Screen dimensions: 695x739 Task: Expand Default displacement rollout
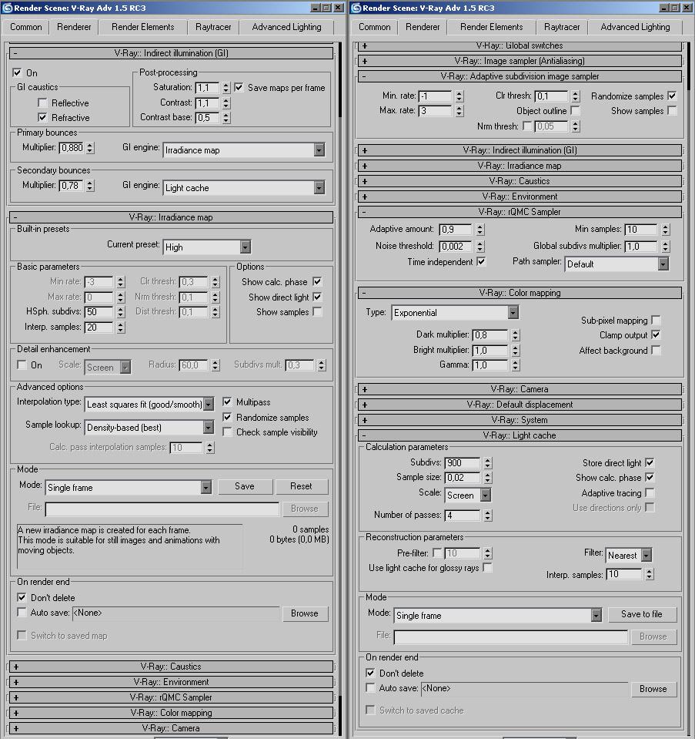pos(520,405)
